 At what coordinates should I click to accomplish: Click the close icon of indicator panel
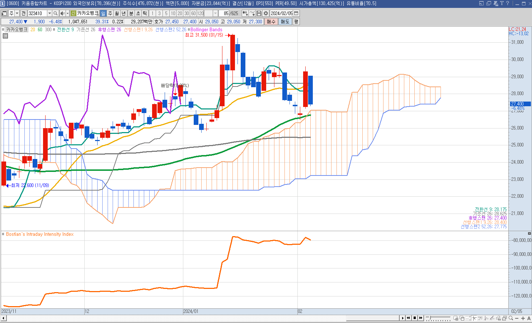[529, 234]
